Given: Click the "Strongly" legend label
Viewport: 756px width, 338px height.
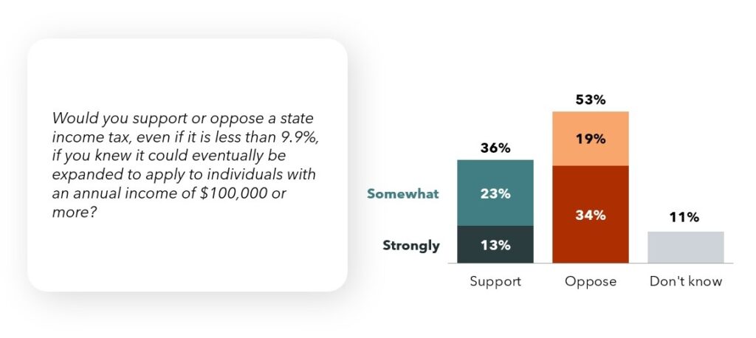Looking at the screenshot, I should [x=411, y=246].
